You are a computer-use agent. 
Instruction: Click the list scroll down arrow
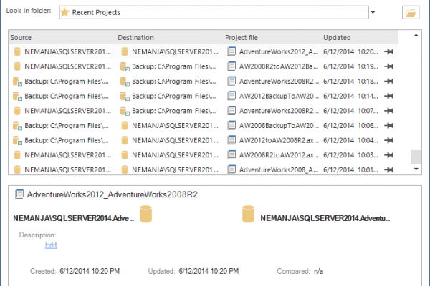[x=416, y=169]
